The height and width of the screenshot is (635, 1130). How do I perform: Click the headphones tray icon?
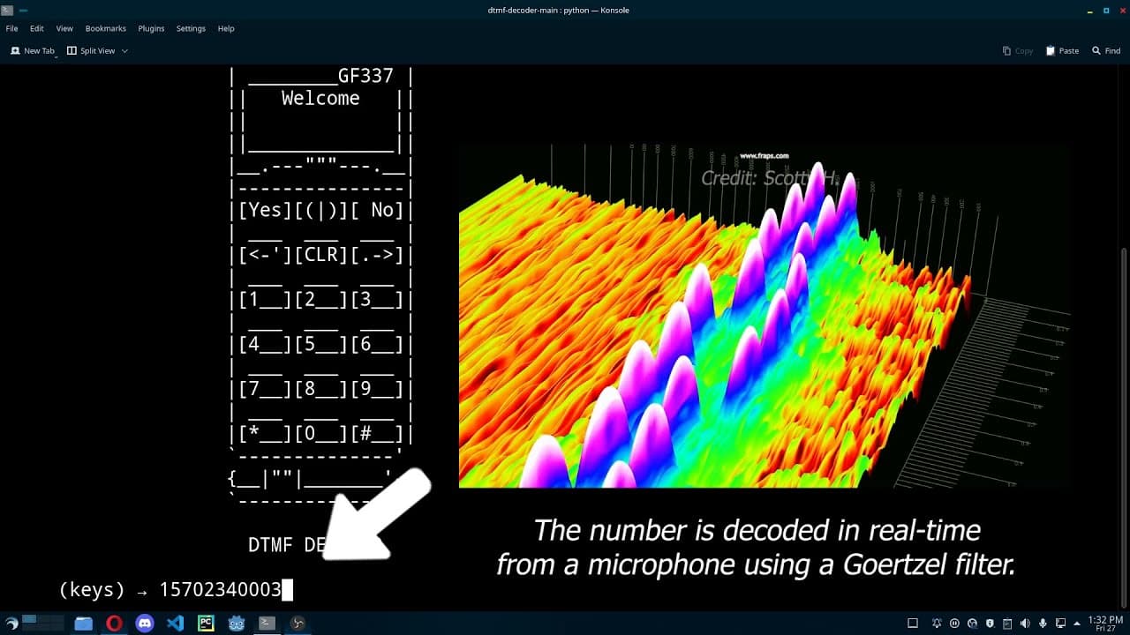(x=972, y=624)
